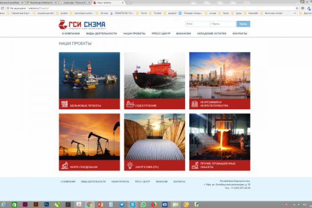Switch to Google Chrome in the taskbar
This screenshot has height=208, width=312.
click(x=90, y=205)
